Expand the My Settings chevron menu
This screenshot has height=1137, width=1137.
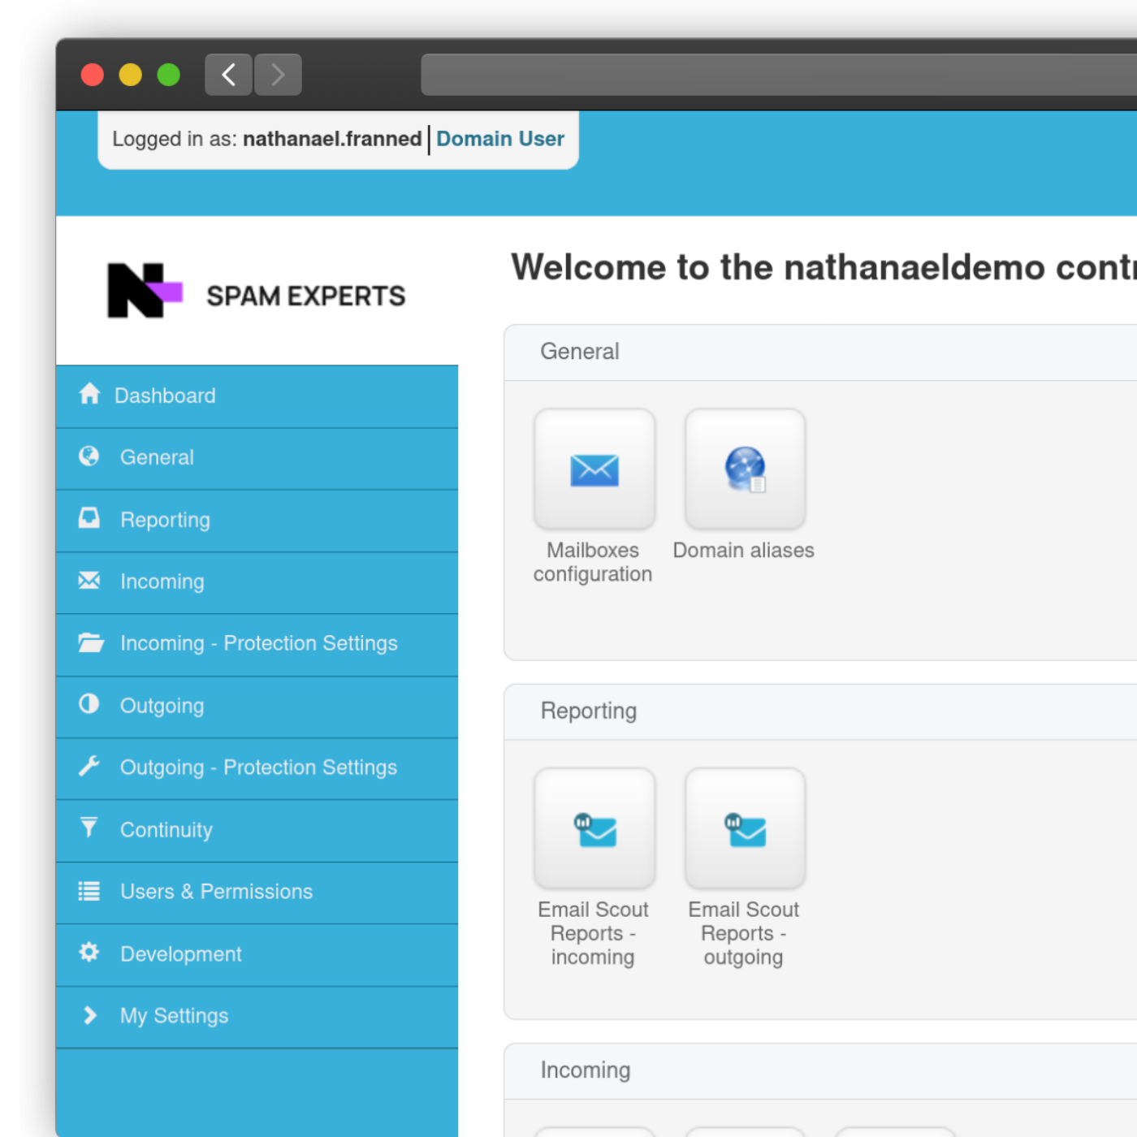(x=90, y=1015)
